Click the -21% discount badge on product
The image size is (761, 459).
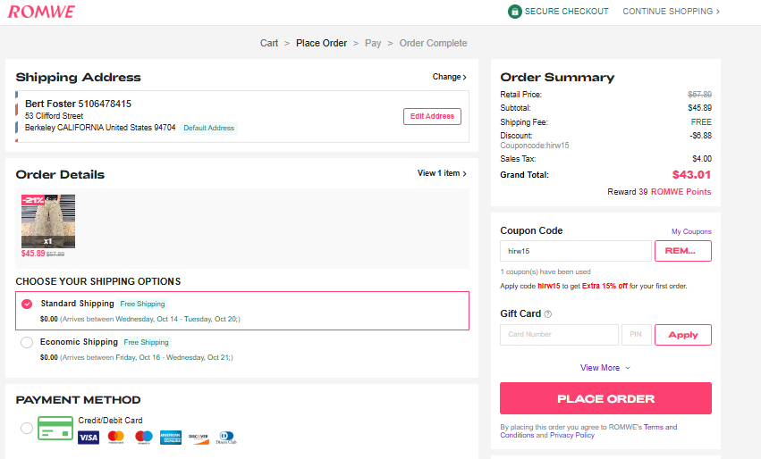click(x=33, y=200)
